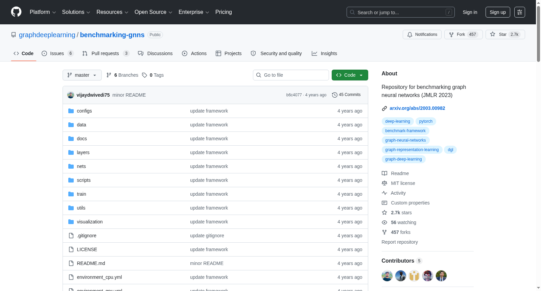Click the MIT license scale icon
The width and height of the screenshot is (541, 291).
tap(384, 183)
